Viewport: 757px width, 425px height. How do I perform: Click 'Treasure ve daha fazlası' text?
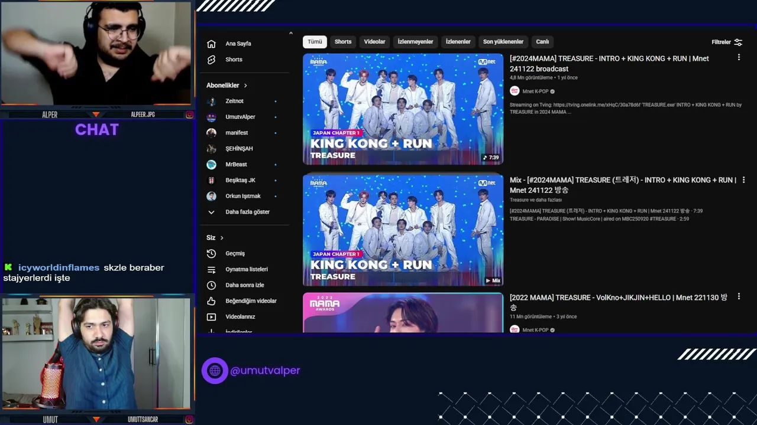point(536,200)
